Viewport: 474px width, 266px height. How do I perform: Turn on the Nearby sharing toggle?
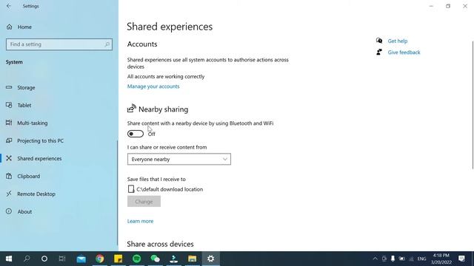tap(136, 134)
